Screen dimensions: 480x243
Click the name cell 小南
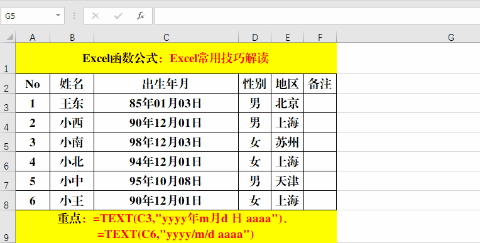click(72, 142)
